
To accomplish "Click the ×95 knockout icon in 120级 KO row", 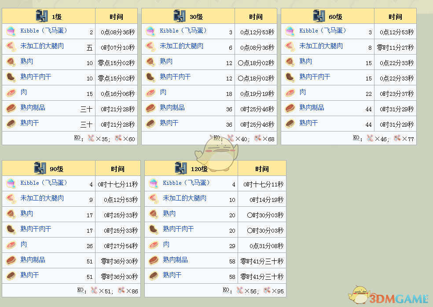I will click(x=267, y=290).
